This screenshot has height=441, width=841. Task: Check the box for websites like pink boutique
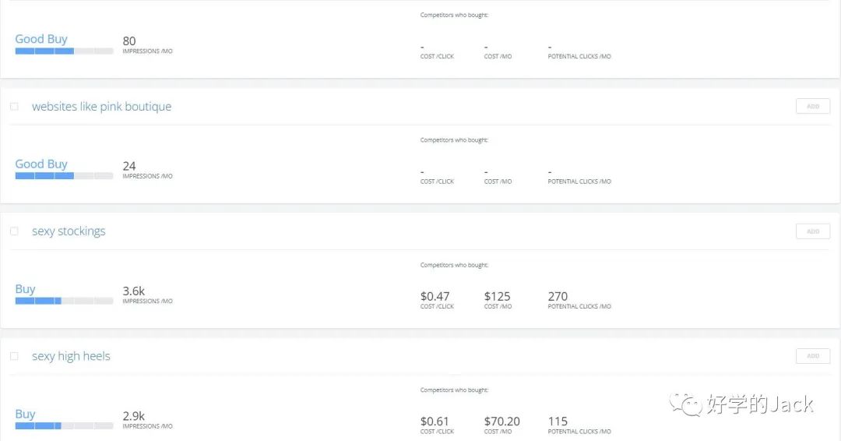pyautogui.click(x=14, y=107)
